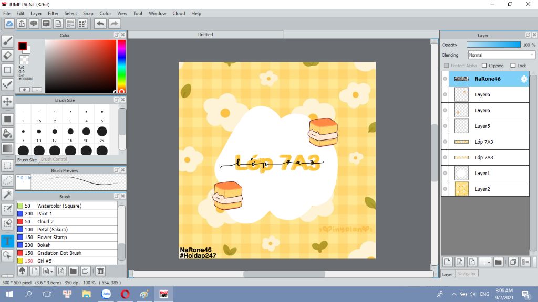Screen dimensions: 538x302
Task: Switch to the Navigator tab
Action: pos(466,274)
